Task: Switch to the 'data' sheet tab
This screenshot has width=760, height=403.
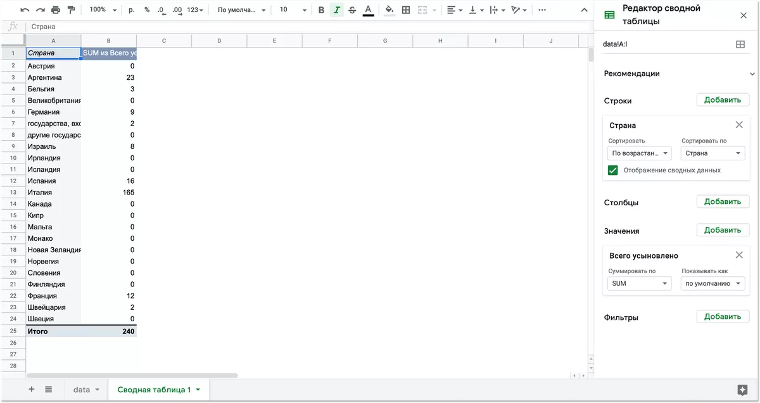Action: coord(82,390)
